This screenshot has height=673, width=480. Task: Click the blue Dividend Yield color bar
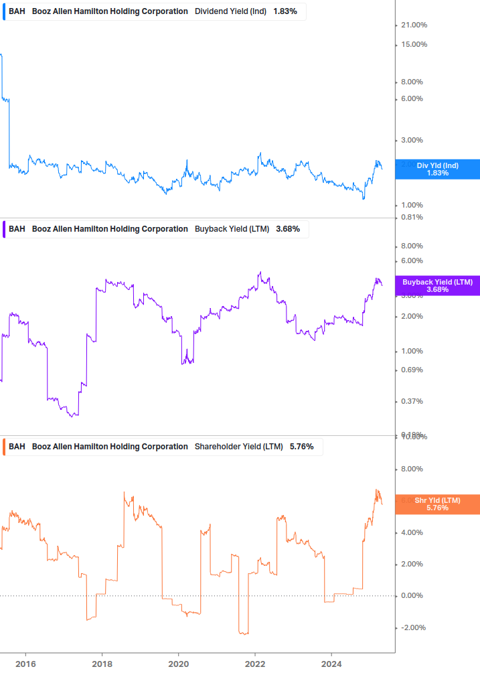tap(4, 11)
